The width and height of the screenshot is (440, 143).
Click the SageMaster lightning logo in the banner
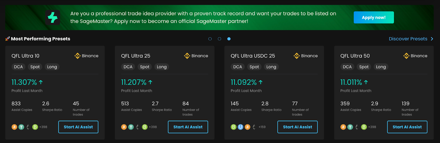point(53,18)
